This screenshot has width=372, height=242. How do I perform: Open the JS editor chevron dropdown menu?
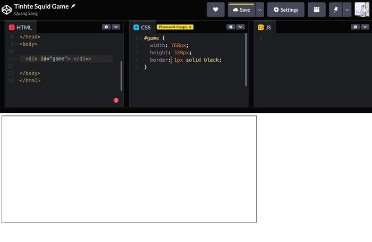[x=364, y=27]
